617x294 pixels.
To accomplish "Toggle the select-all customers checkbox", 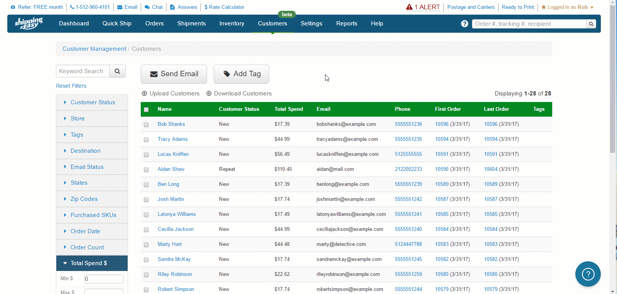I will [x=146, y=110].
